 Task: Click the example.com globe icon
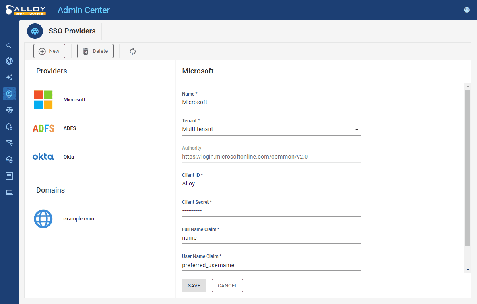tap(43, 219)
